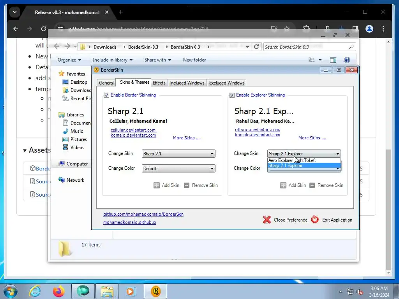Choose Aero Explorer RightToLeft from list
This screenshot has width=399, height=299.
pyautogui.click(x=304, y=160)
